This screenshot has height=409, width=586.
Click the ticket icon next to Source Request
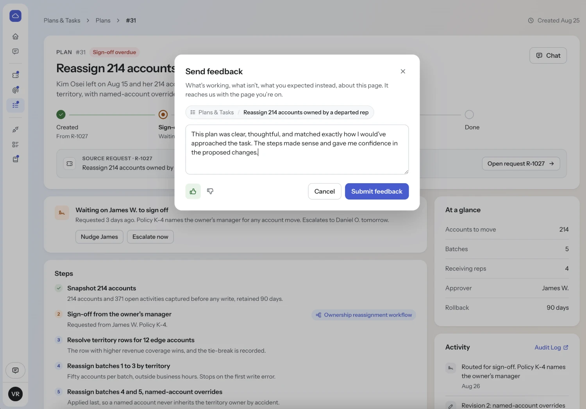70,164
